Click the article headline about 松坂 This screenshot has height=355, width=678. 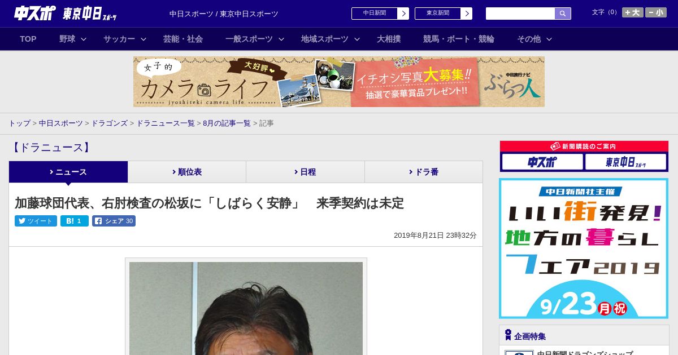tap(209, 203)
